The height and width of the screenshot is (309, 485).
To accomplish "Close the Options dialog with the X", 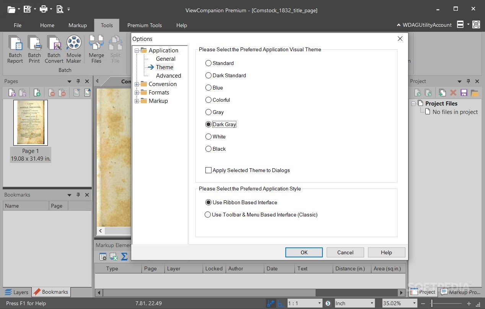I will pos(400,39).
